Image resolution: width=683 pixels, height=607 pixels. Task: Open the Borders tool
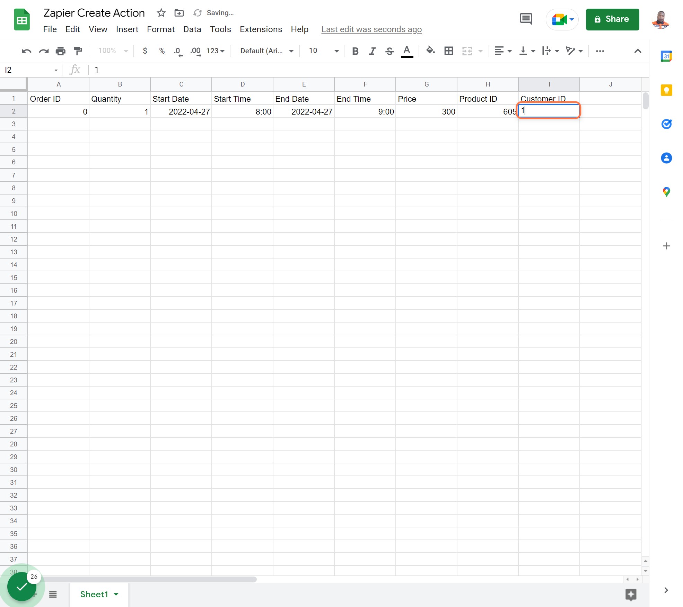pyautogui.click(x=449, y=51)
